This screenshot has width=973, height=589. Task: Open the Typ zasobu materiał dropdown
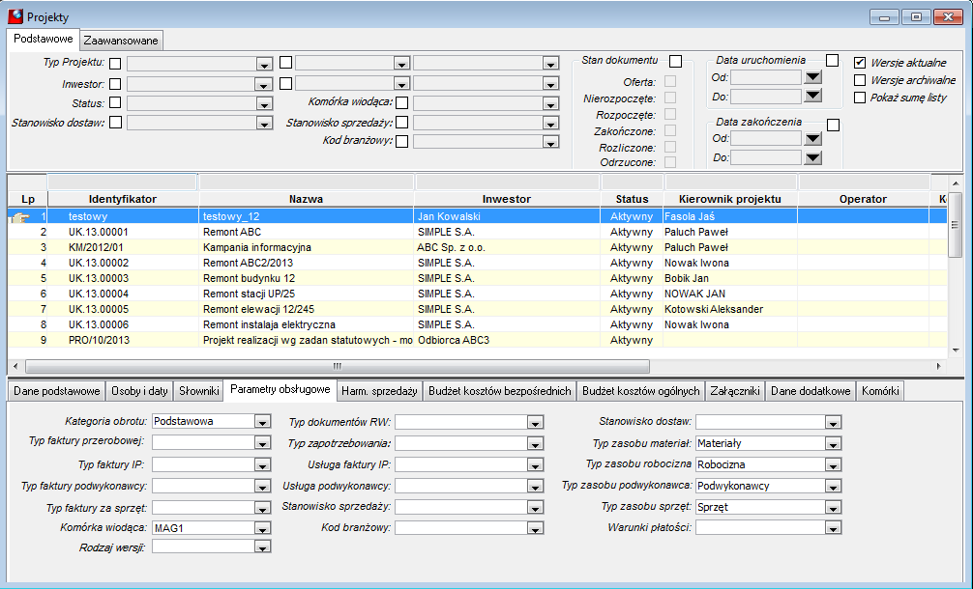(833, 443)
